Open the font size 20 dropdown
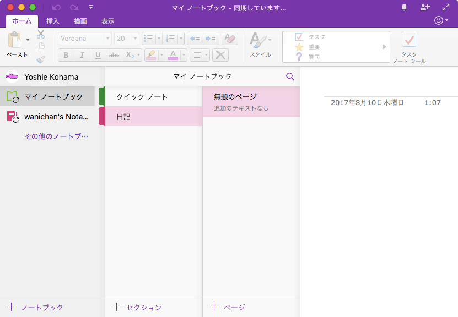 pyautogui.click(x=126, y=39)
